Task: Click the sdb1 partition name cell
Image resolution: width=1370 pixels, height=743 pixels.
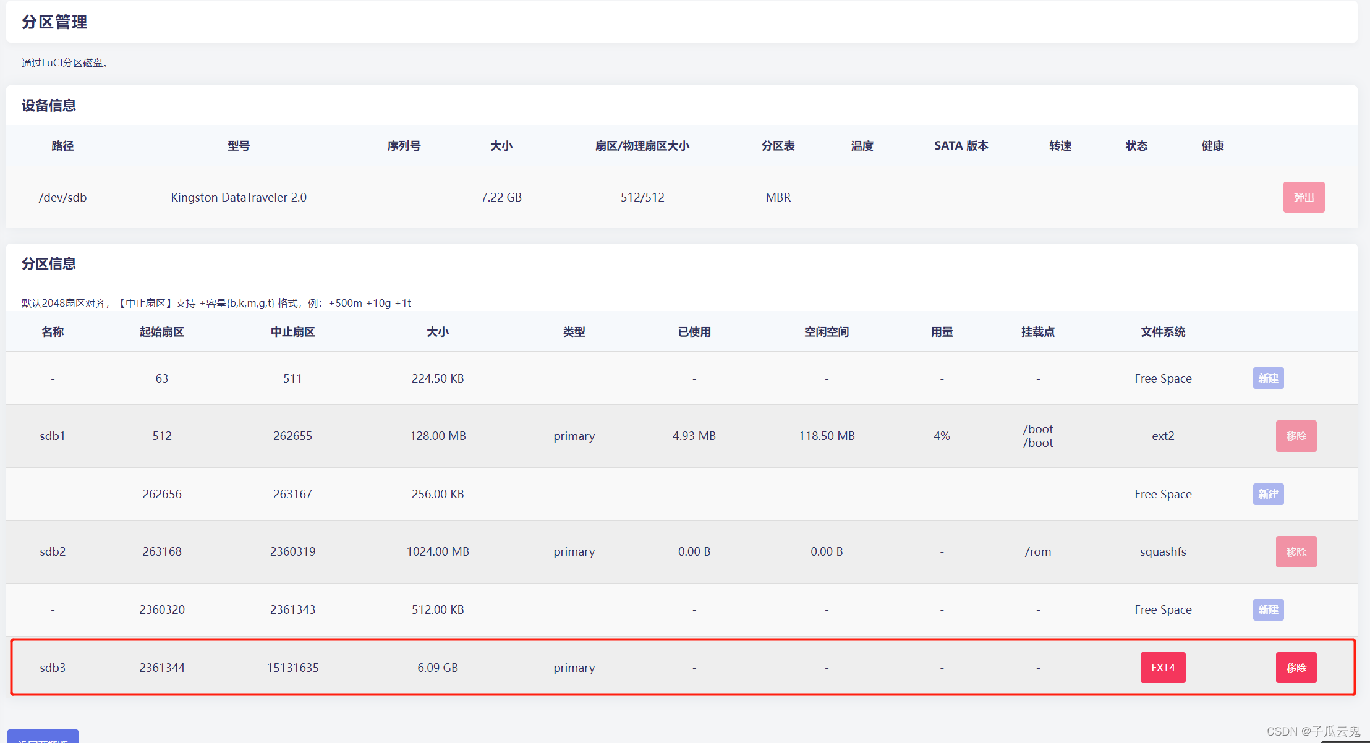Action: [x=53, y=436]
